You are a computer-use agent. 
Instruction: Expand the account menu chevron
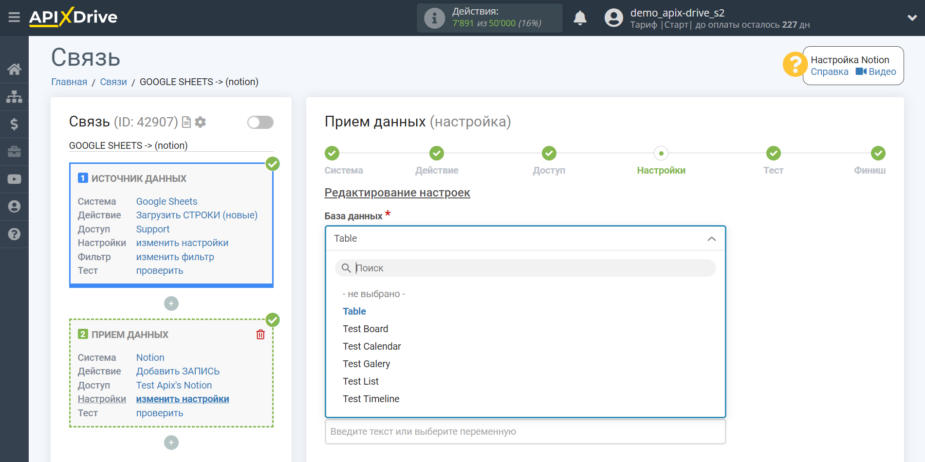912,18
